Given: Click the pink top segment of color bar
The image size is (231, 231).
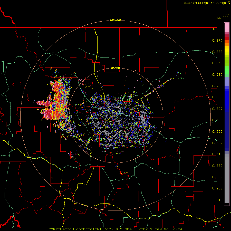Looking at the screenshot, I should click(227, 27).
